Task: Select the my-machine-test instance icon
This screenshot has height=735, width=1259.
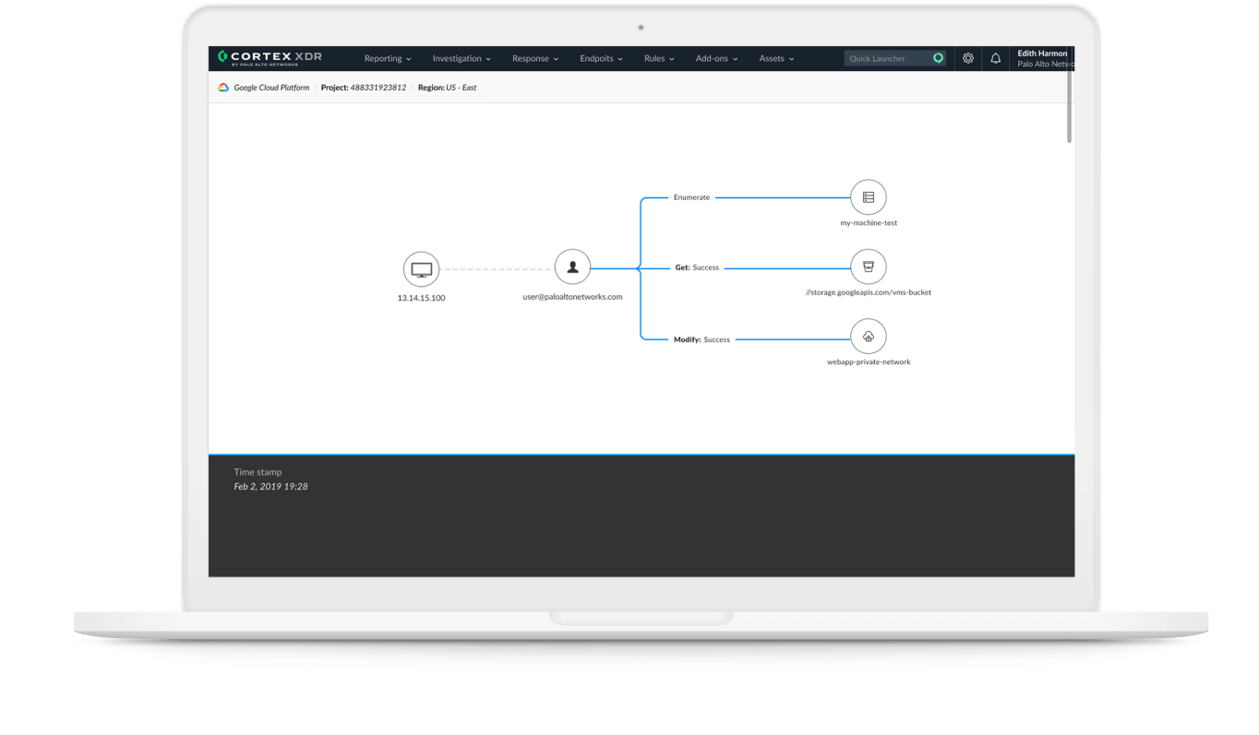Action: coord(868,197)
